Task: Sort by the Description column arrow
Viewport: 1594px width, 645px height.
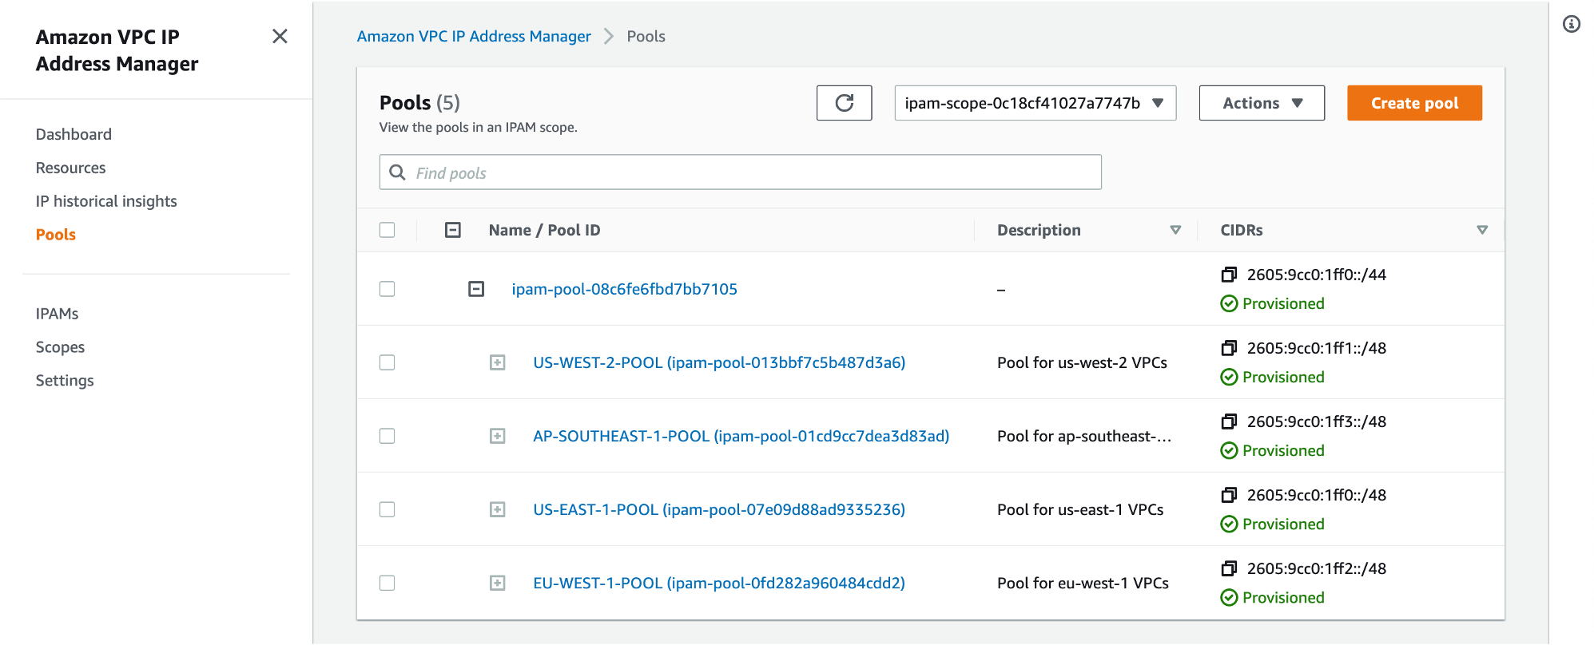Action: [1175, 230]
